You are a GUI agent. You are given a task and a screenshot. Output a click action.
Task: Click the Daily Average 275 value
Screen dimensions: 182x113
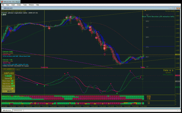click(13, 86)
